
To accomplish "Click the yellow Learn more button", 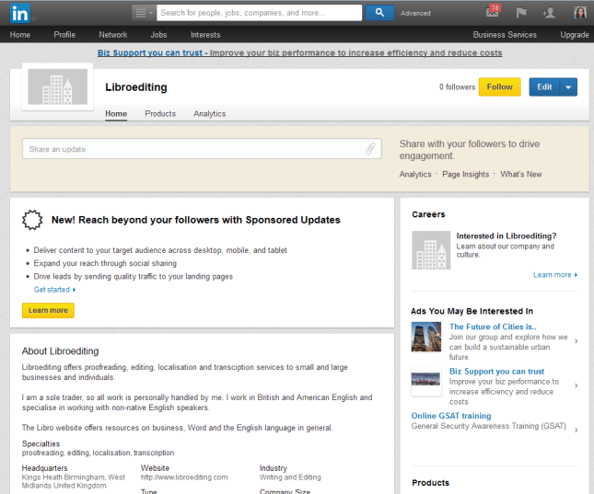I will [48, 311].
